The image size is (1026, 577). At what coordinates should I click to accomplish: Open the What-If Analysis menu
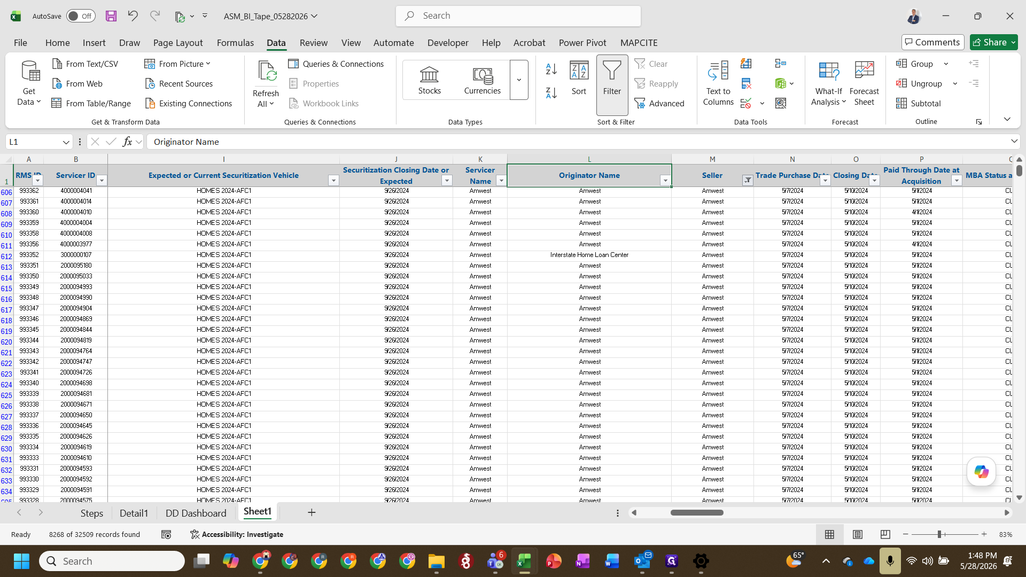pos(828,83)
